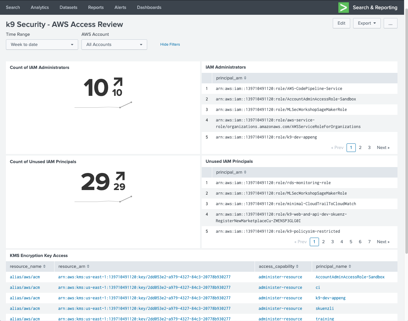Go to page 5 of Unused IAM Principals
The height and width of the screenshot is (321, 408).
click(x=351, y=242)
